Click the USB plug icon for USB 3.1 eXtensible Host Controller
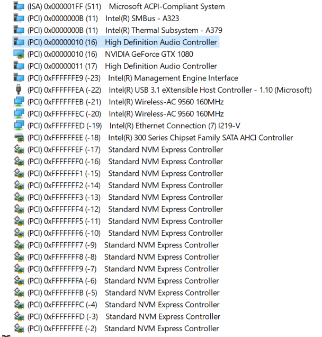 19,90
